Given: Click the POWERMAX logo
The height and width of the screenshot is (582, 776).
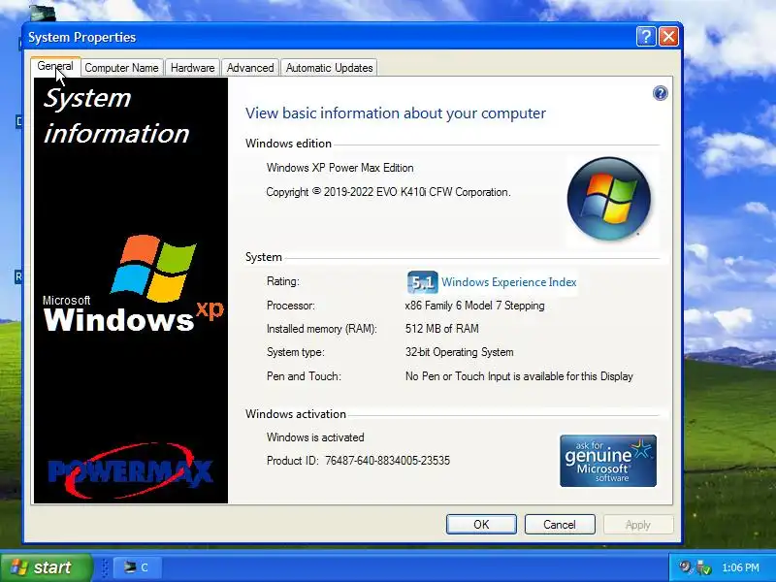Looking at the screenshot, I should coord(130,470).
